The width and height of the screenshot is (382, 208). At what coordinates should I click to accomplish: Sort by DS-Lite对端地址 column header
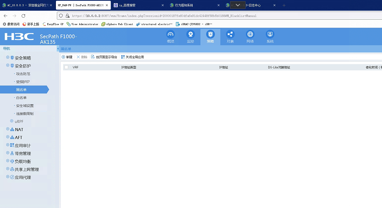pyautogui.click(x=279, y=67)
